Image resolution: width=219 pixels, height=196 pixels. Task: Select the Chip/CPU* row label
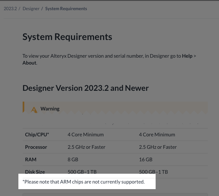(37, 134)
